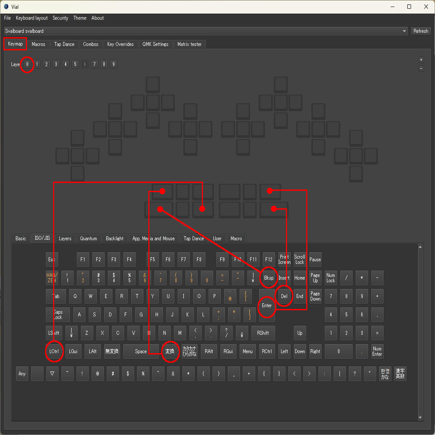Select layer 7 button
This screenshot has height=435, width=435.
pos(95,64)
